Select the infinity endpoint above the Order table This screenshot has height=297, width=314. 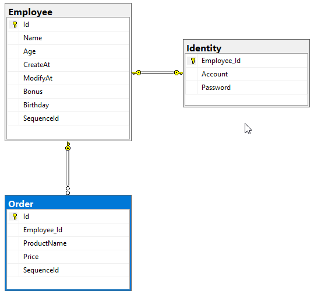point(68,191)
